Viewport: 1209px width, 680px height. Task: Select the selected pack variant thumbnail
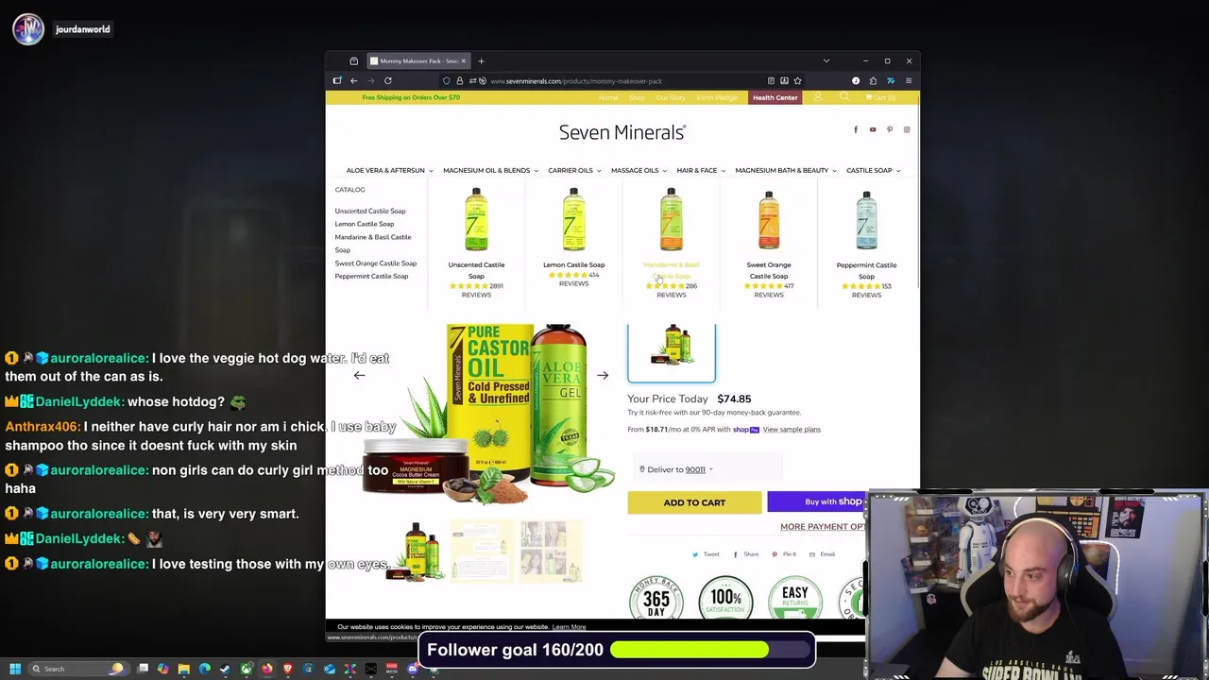pos(672,350)
